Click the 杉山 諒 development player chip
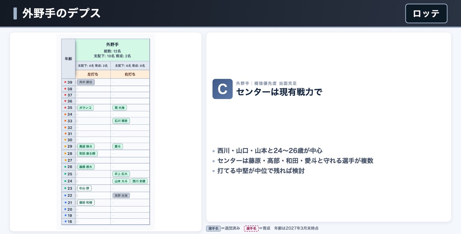Image resolution: width=461 pixels, height=234 pixels. (84, 188)
